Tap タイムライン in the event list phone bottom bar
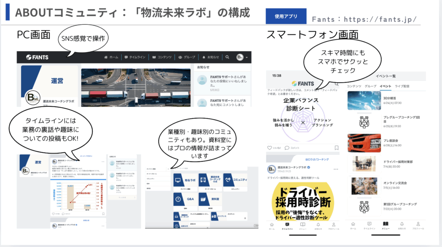 (369, 226)
